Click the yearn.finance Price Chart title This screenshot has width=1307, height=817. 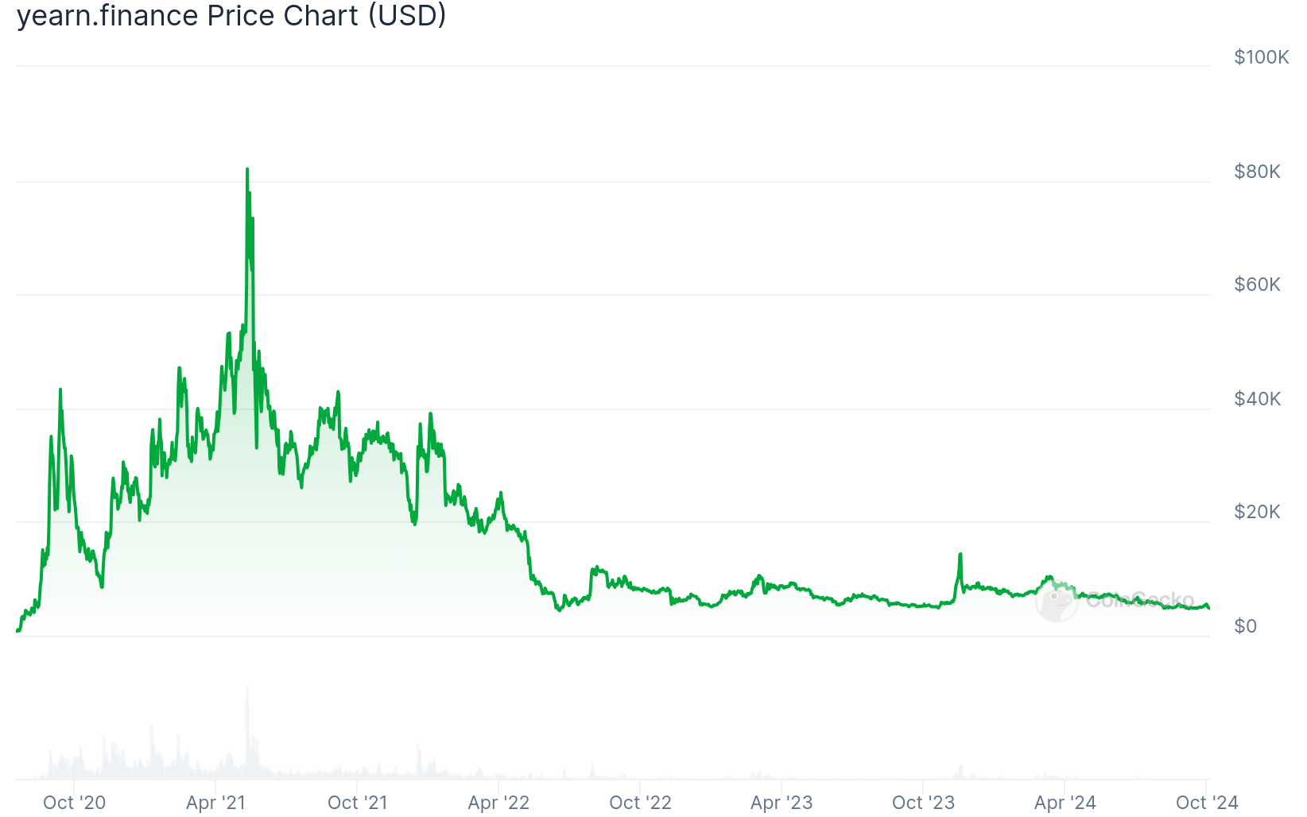click(x=231, y=16)
